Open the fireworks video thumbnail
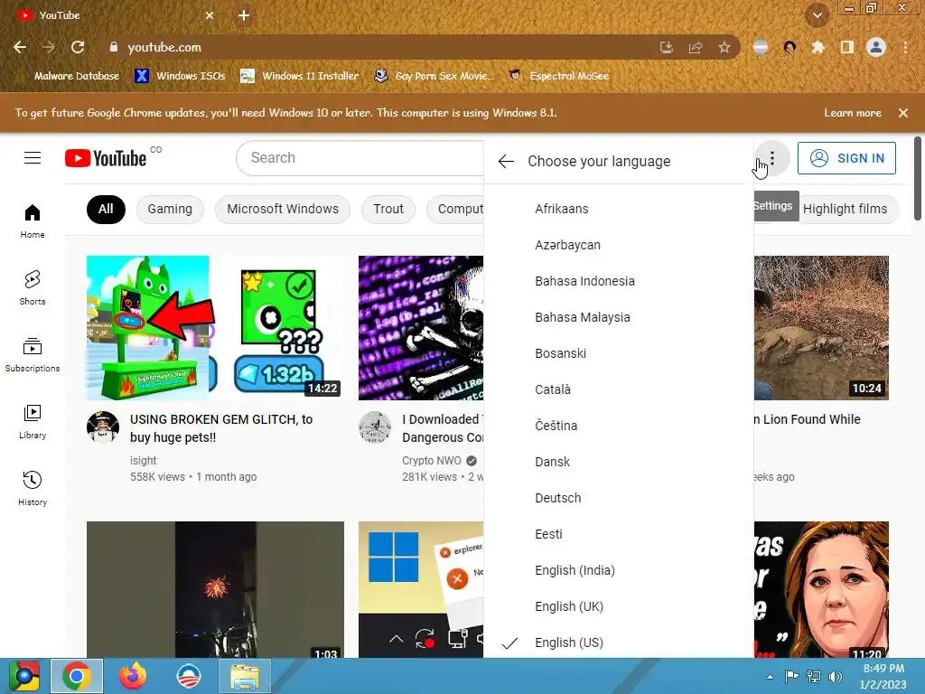The image size is (925, 694). coord(215,589)
